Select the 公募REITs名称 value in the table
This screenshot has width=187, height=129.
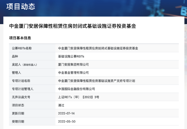click(98, 48)
